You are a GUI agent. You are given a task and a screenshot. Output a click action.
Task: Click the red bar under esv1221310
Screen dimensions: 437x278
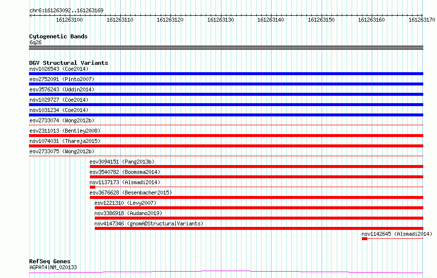(259, 208)
